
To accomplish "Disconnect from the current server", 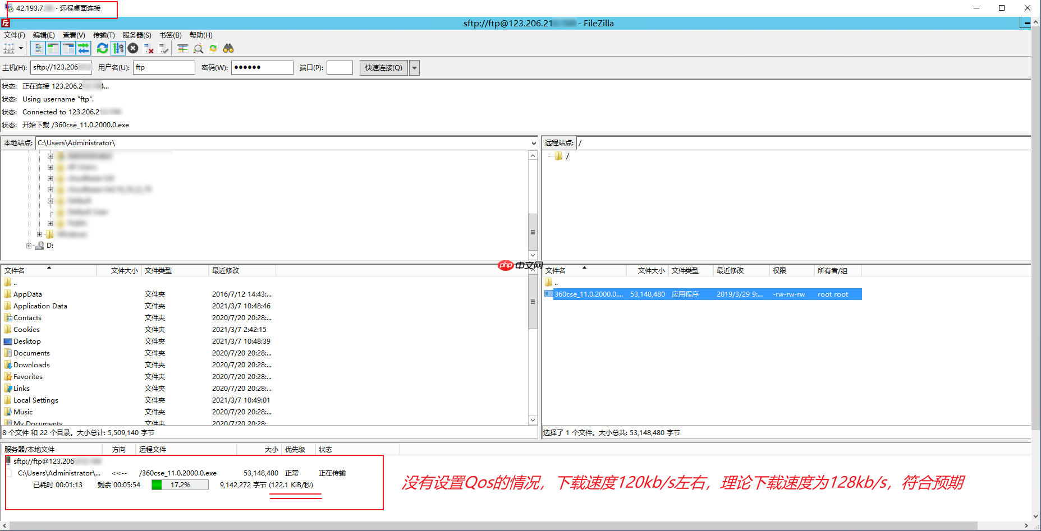I will click(x=148, y=48).
